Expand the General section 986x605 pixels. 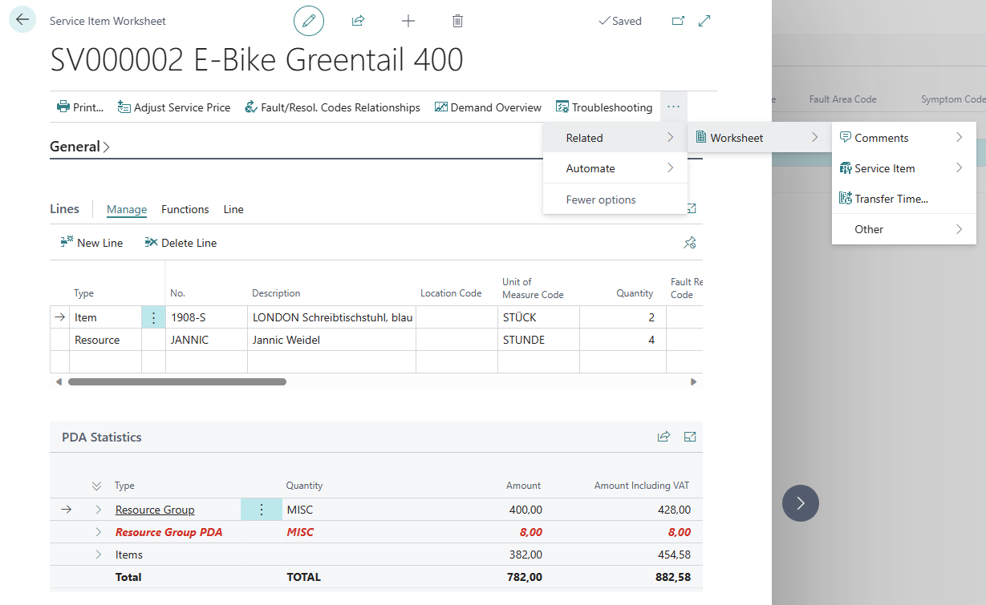click(x=79, y=147)
